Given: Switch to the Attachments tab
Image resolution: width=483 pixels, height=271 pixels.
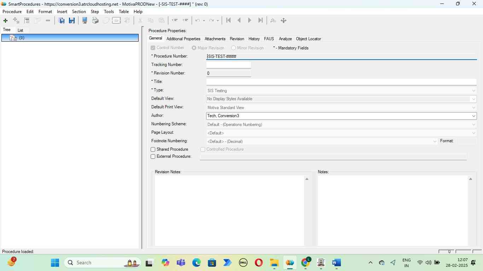Looking at the screenshot, I should coord(215,39).
